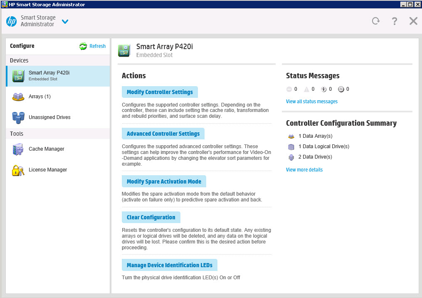Click the Controller Configuration Summary heading
The height and width of the screenshot is (298, 422).
click(341, 123)
